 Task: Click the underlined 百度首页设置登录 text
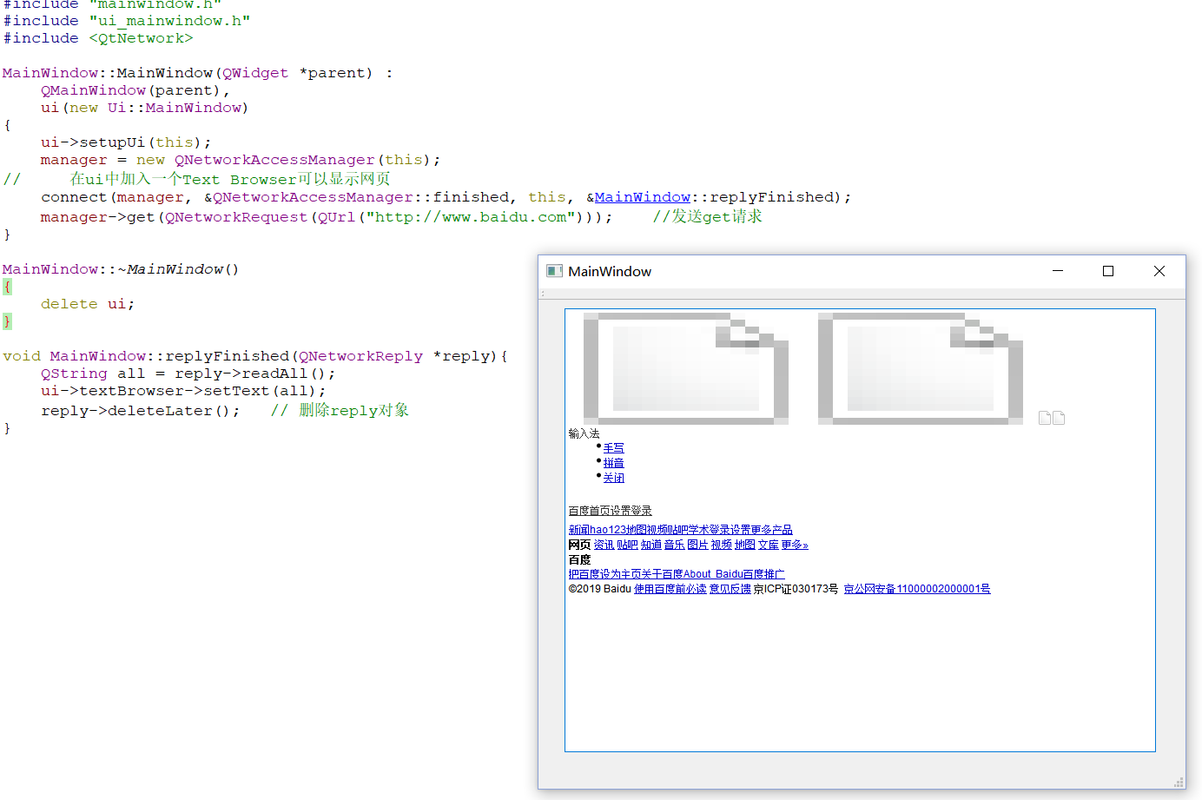coord(611,511)
